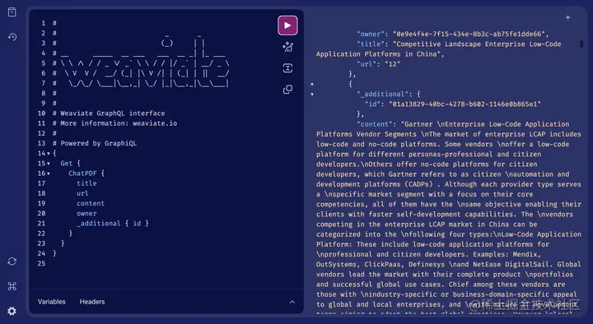Collapse the "_additional" object in the results

tap(312, 94)
